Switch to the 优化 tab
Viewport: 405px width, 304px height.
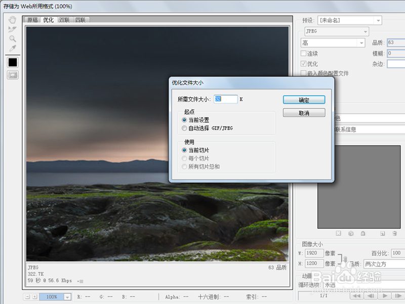point(48,20)
